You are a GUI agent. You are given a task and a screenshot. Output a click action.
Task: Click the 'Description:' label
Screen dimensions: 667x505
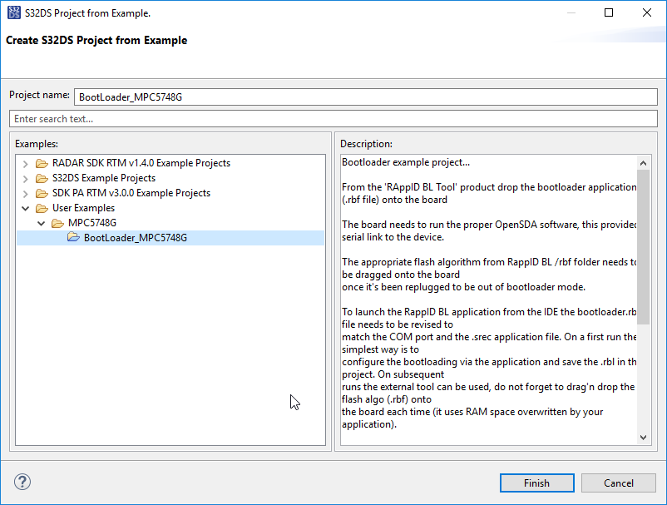pos(366,144)
